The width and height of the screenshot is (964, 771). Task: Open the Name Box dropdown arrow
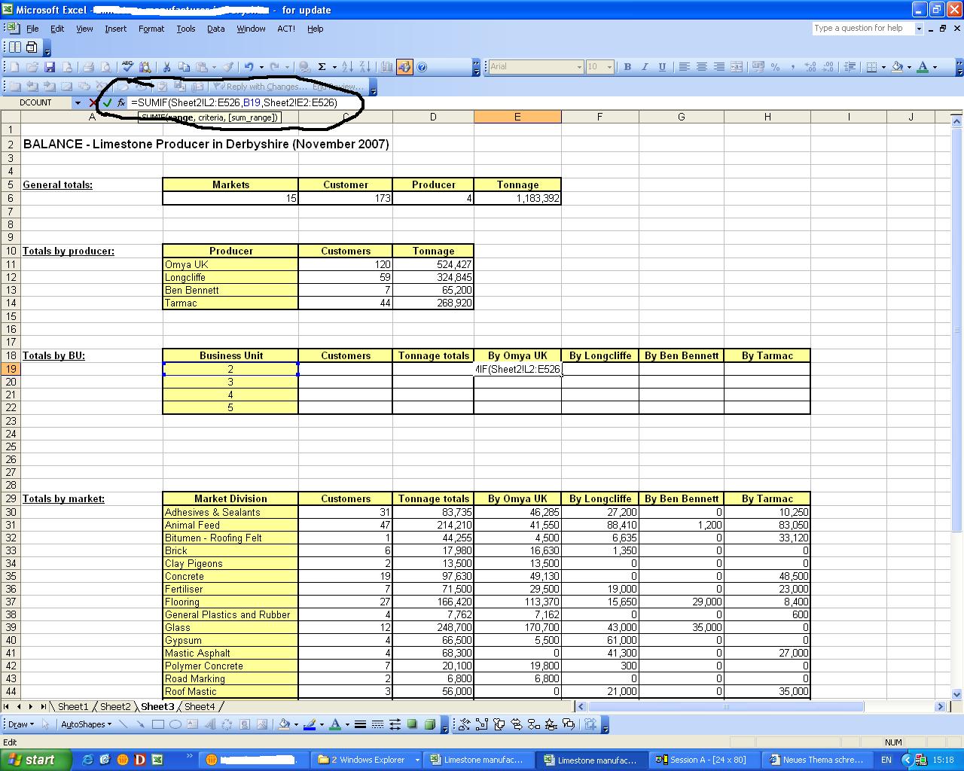[x=78, y=102]
